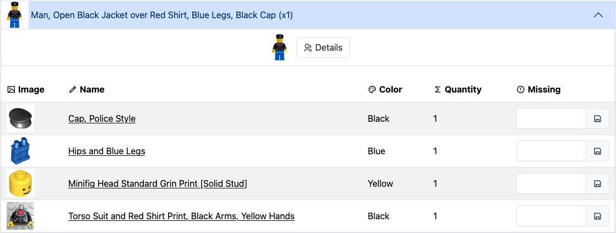Open Hips and Blue Legs link
The height and width of the screenshot is (233, 616).
106,151
